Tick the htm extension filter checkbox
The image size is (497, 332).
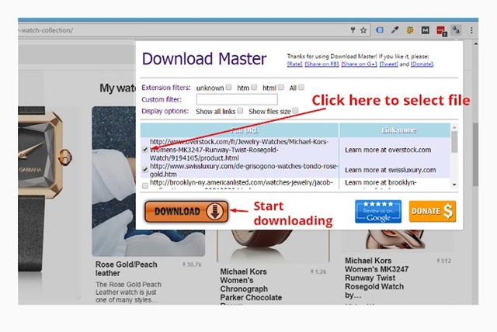pos(254,87)
